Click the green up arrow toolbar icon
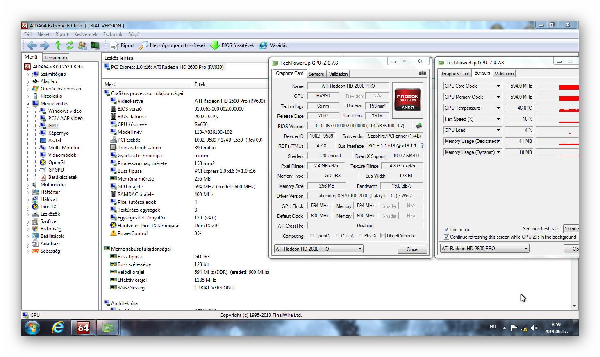 [x=58, y=45]
